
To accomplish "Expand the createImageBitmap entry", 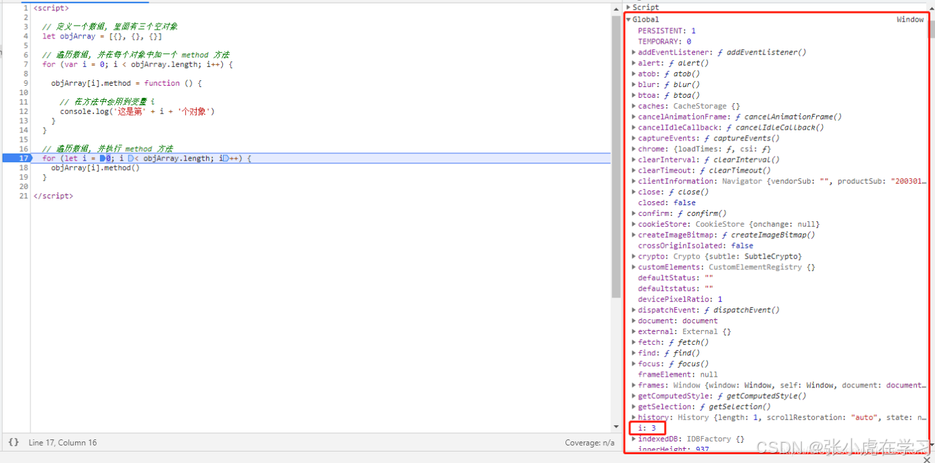I will point(634,235).
